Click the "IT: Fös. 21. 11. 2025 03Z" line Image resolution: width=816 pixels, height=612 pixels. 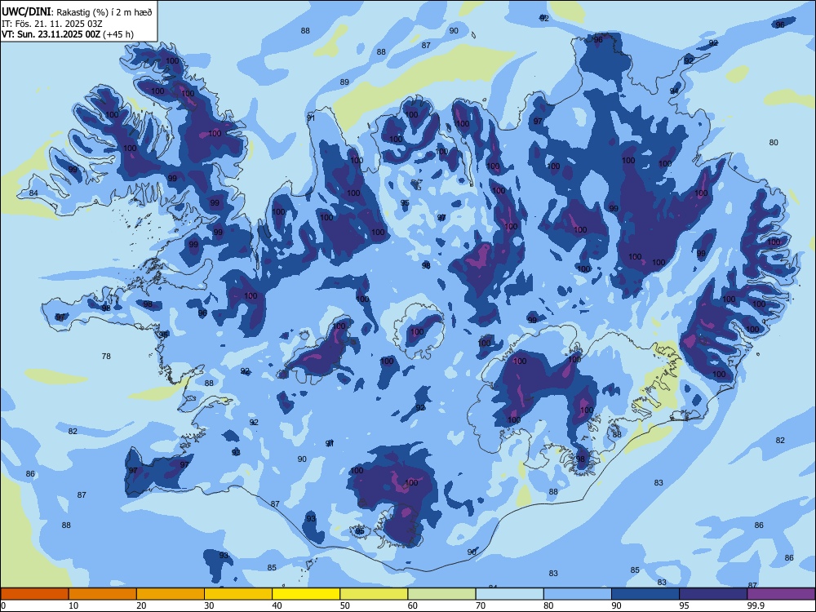(x=52, y=24)
